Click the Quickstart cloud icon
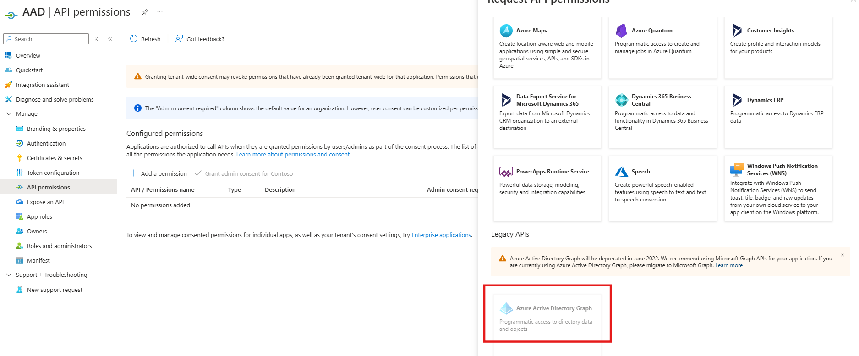 coord(8,70)
